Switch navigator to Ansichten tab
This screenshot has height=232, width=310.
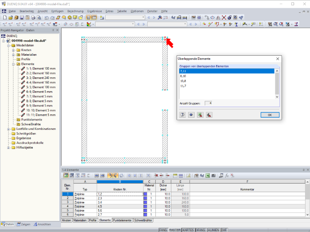[42, 224]
